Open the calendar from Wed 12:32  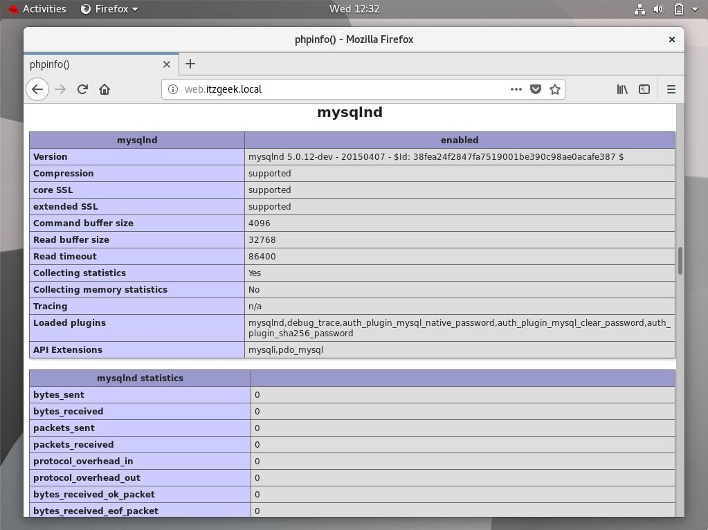(x=354, y=8)
